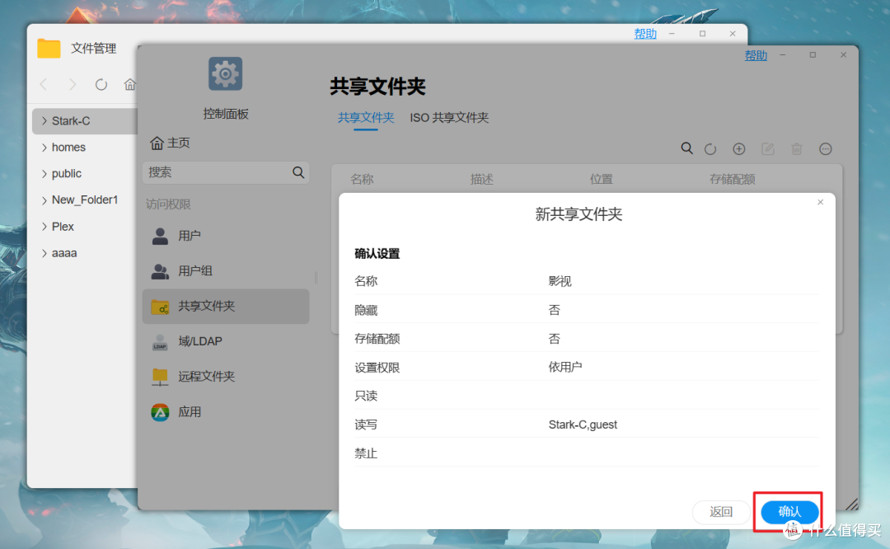Image resolution: width=890 pixels, height=549 pixels.
Task: Click the control panel 搜索 field
Action: point(225,172)
